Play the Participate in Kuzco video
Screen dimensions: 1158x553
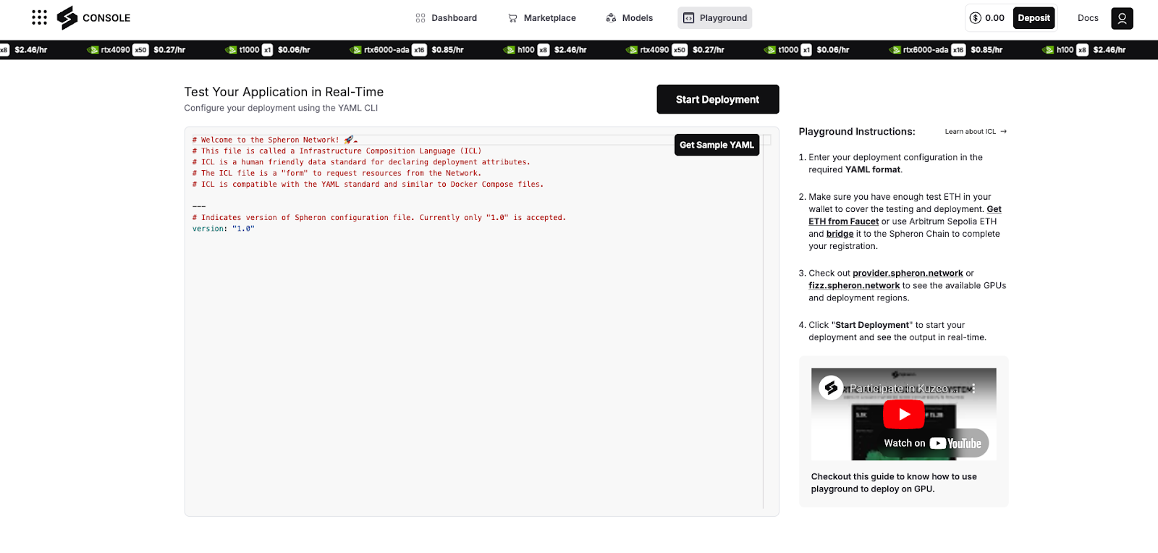[903, 415]
